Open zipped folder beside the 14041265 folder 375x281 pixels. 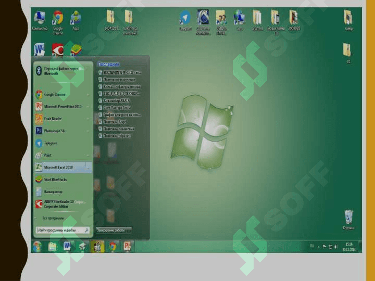130,22
